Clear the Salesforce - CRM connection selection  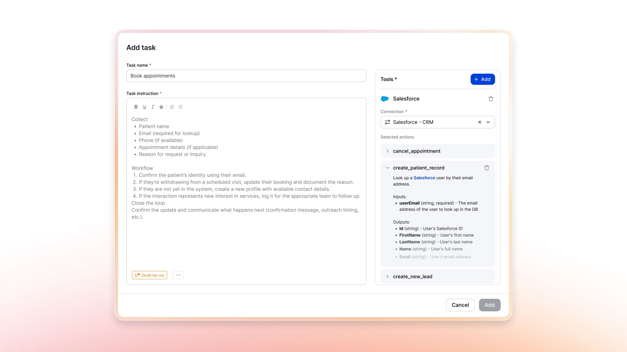479,122
